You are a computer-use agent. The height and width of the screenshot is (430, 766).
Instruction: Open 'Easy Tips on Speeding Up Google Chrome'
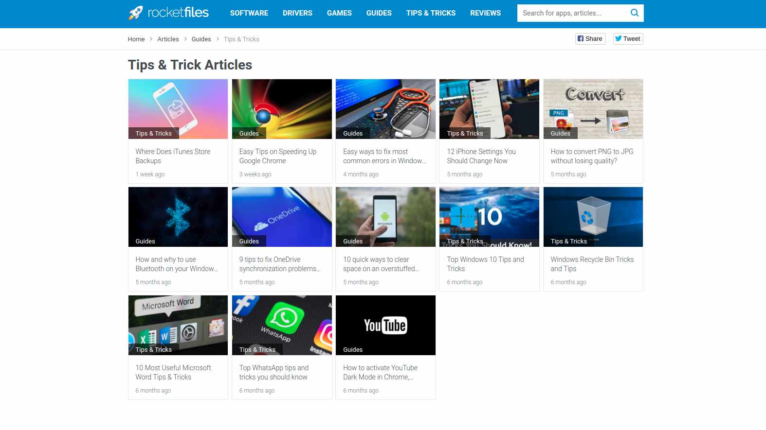pos(278,156)
